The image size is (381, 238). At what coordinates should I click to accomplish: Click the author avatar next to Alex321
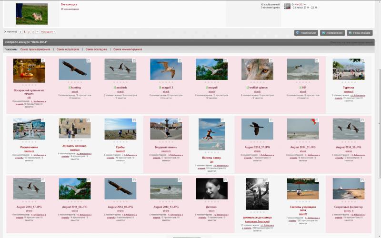(287, 6)
